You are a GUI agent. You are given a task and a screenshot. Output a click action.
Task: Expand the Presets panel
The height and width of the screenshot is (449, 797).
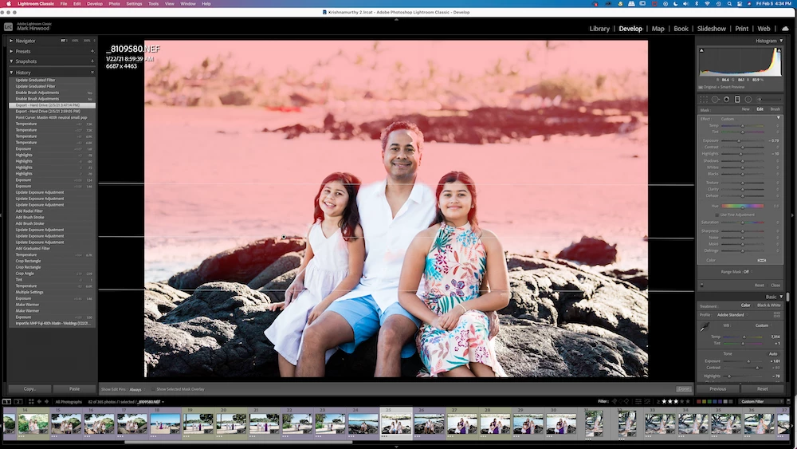tap(11, 51)
